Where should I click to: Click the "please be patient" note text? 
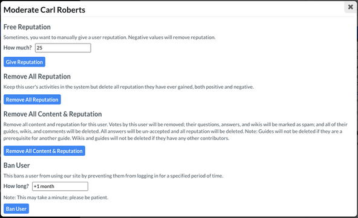coord(56,197)
